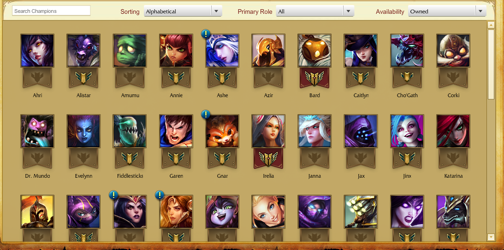Viewport: 504px width, 250px height.
Task: Focus the Search Champions input field
Action: coord(51,11)
